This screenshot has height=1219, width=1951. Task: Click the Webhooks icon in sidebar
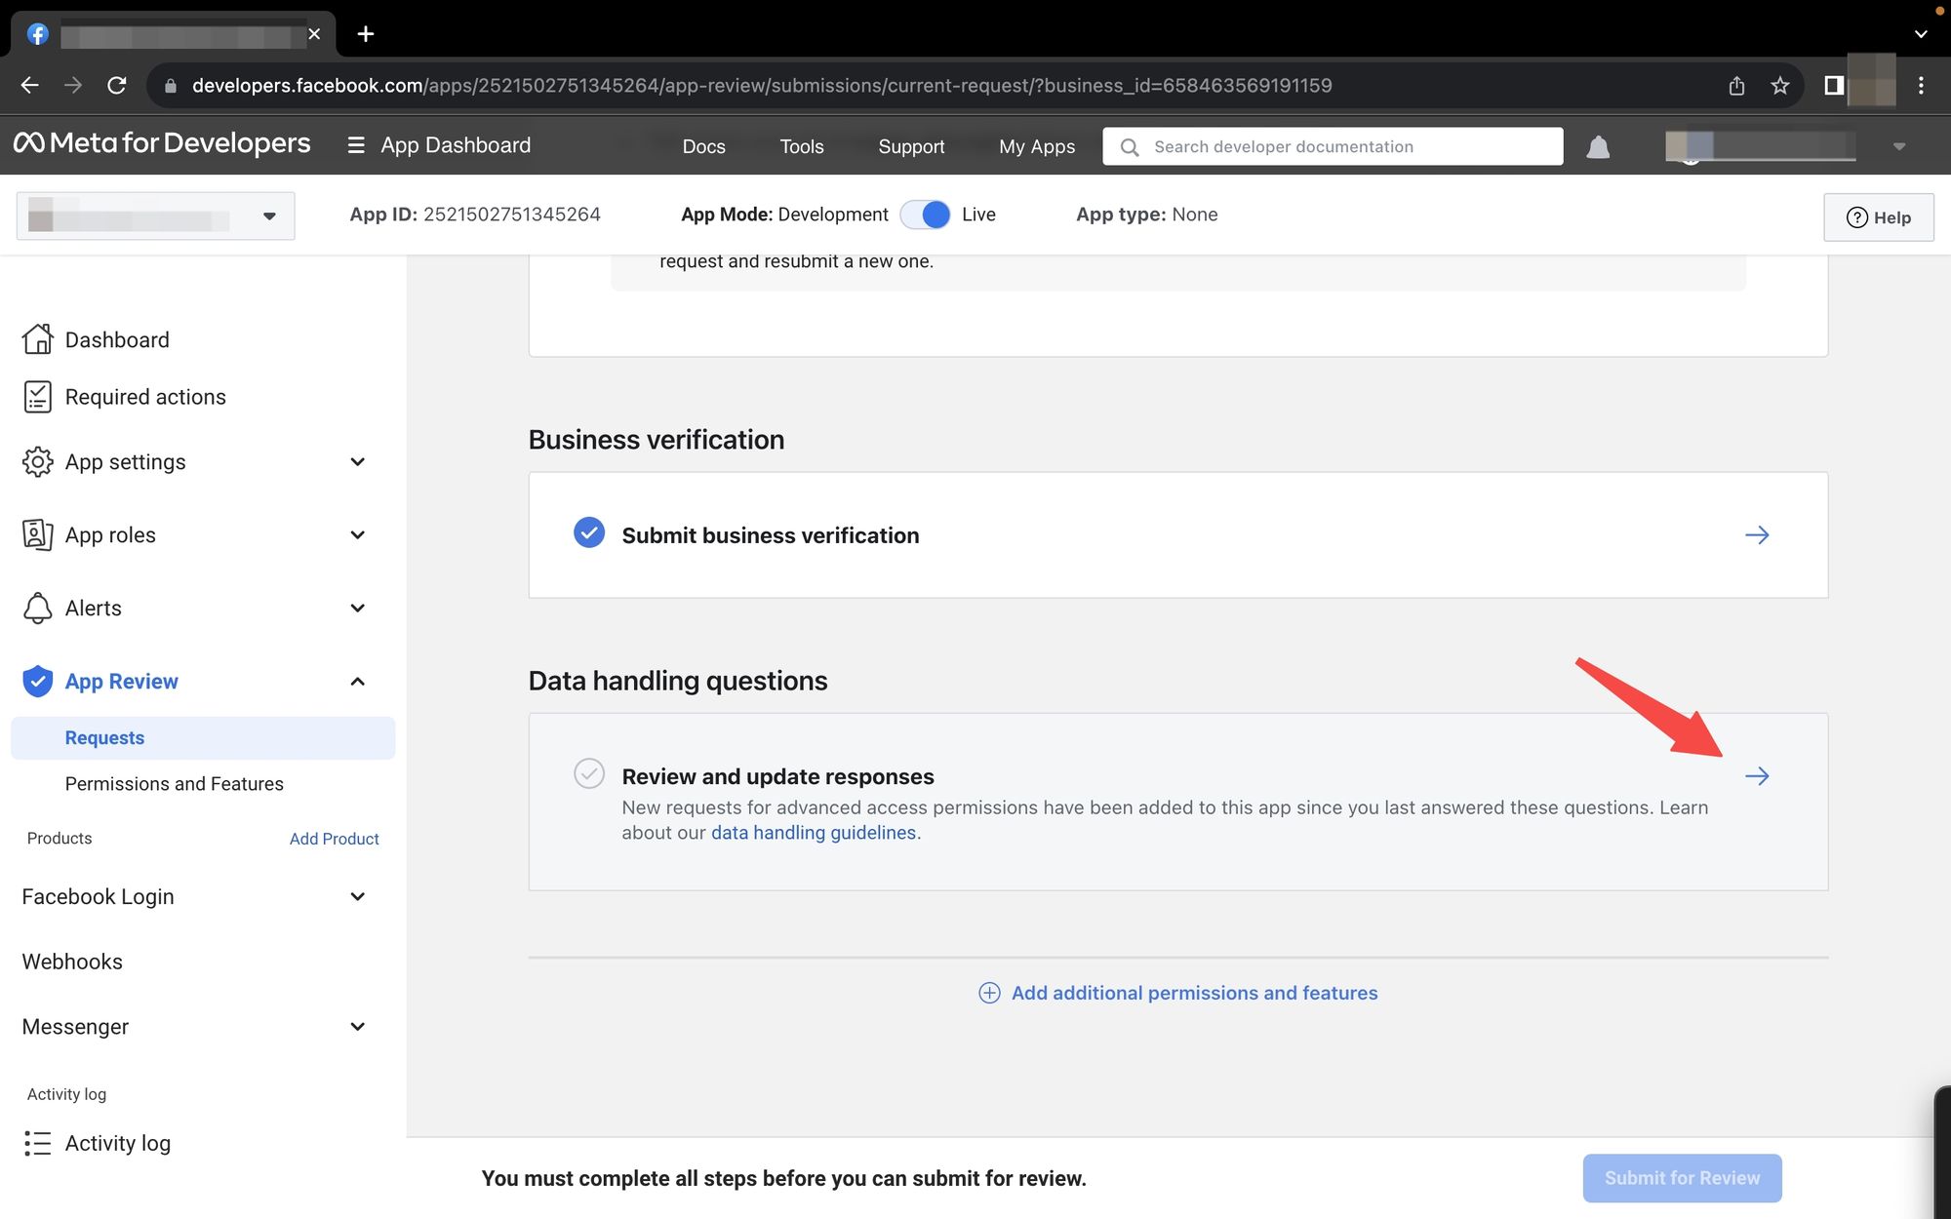pyautogui.click(x=71, y=961)
